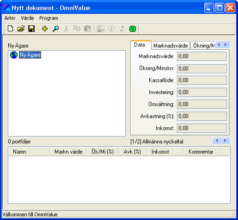Sort by the Namn column header
The image size is (238, 220).
(29, 152)
